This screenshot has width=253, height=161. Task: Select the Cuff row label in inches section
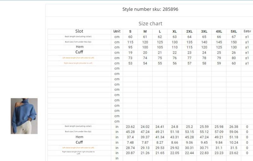pyautogui.click(x=79, y=142)
